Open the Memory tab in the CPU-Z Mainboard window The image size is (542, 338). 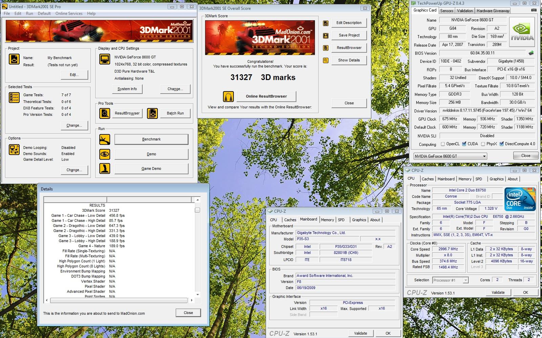(x=327, y=220)
